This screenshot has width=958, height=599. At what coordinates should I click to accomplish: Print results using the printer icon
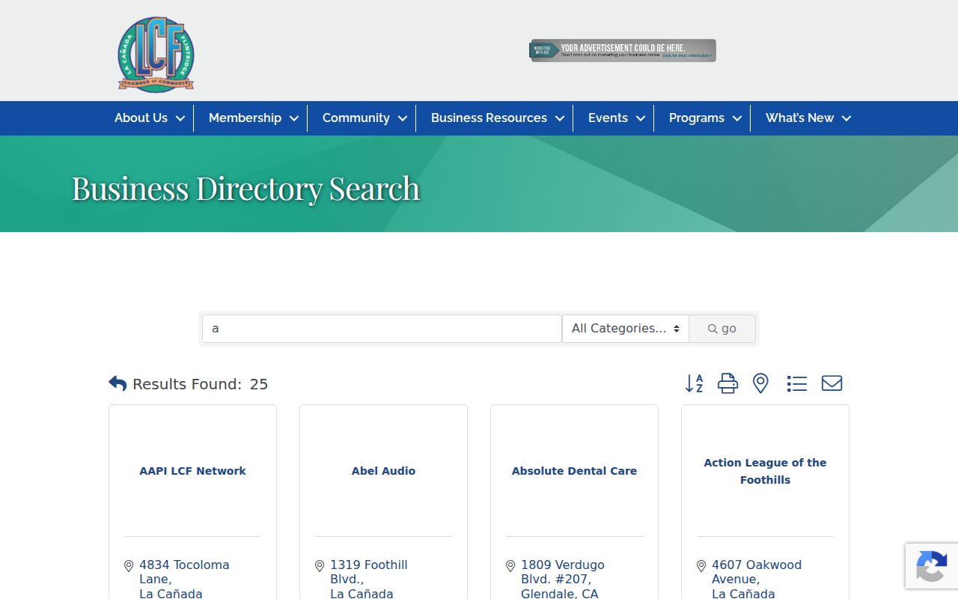click(x=727, y=383)
